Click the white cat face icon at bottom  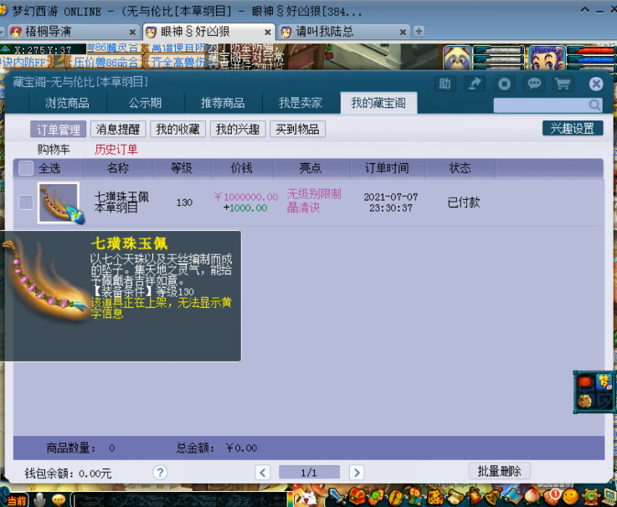[308, 498]
